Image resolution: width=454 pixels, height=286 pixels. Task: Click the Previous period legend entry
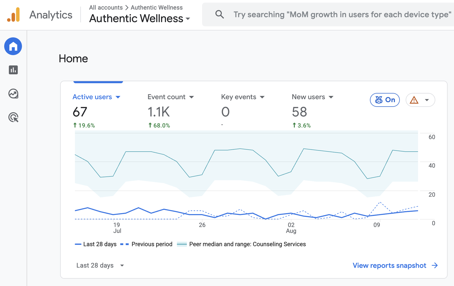[x=146, y=244]
